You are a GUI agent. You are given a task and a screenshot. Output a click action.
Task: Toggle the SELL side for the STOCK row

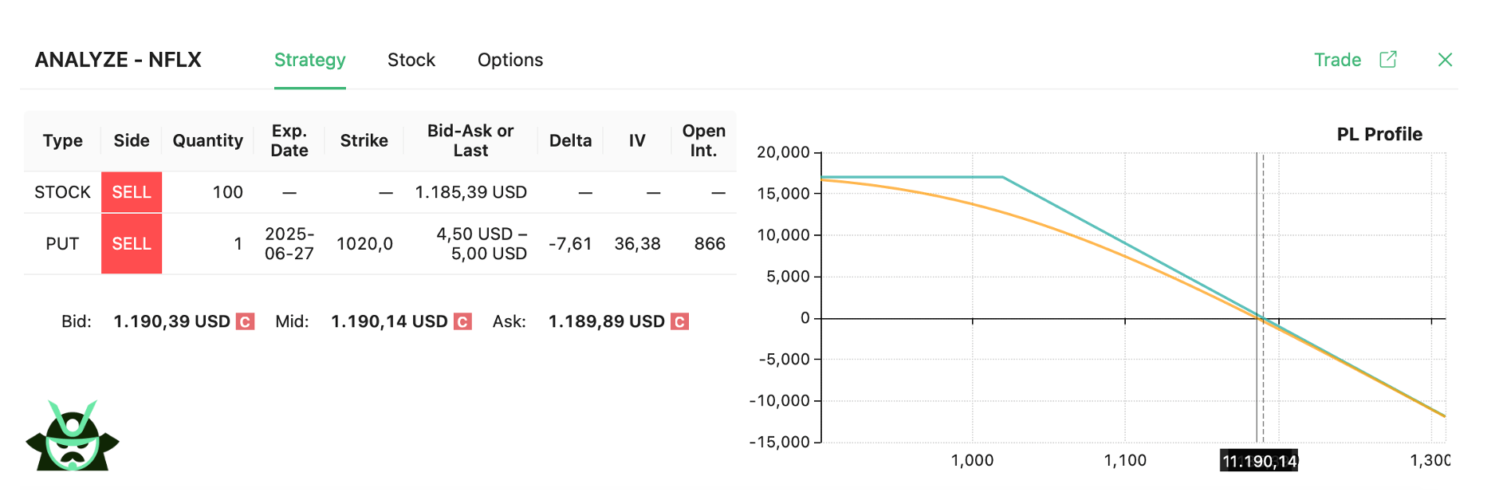132,191
